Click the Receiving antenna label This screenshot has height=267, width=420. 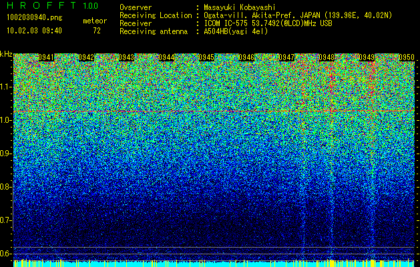pos(154,31)
